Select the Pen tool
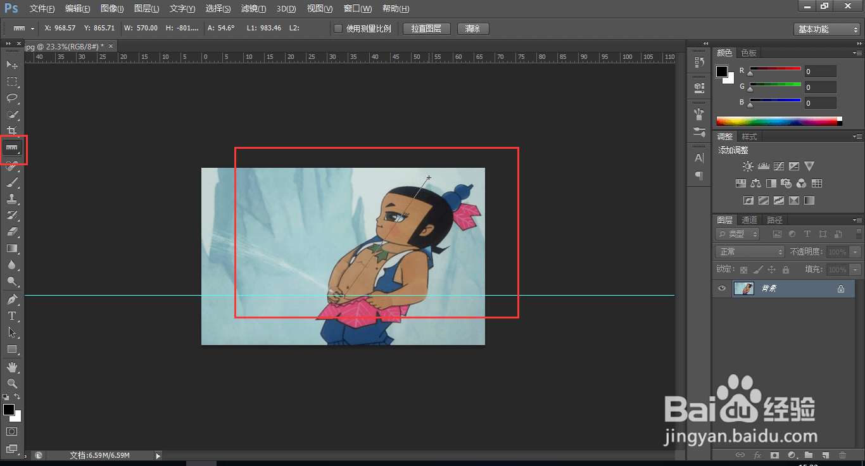Screen dimensions: 865x466 (12, 299)
